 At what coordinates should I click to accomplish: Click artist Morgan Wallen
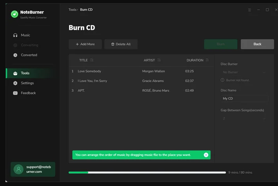154,71
